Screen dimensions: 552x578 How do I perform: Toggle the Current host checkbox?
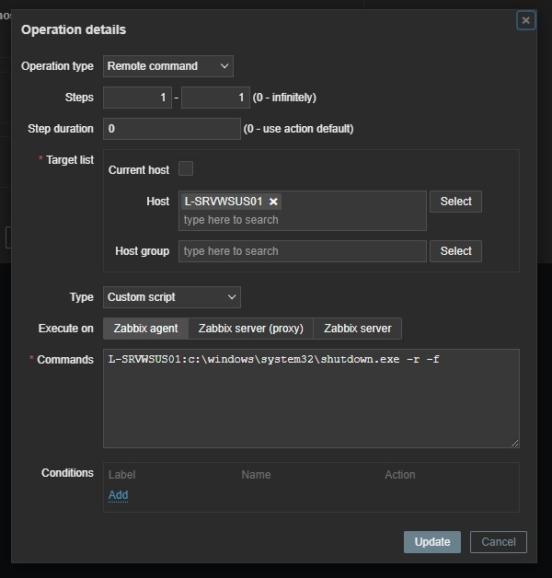(x=186, y=168)
